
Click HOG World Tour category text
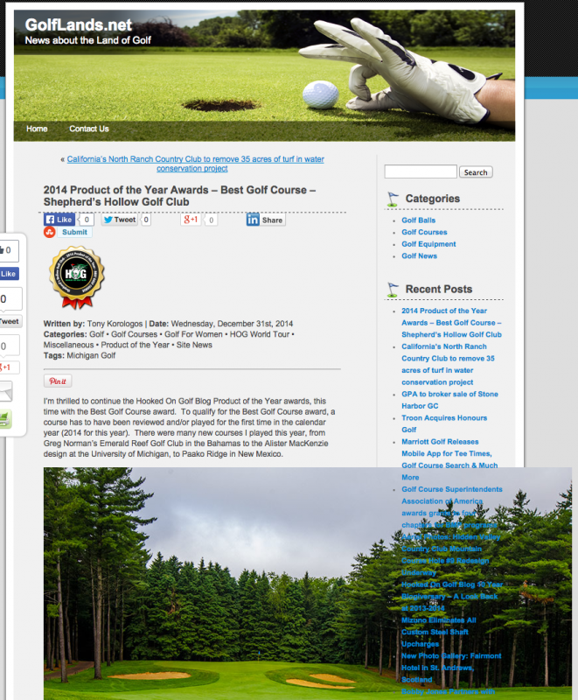tap(260, 334)
